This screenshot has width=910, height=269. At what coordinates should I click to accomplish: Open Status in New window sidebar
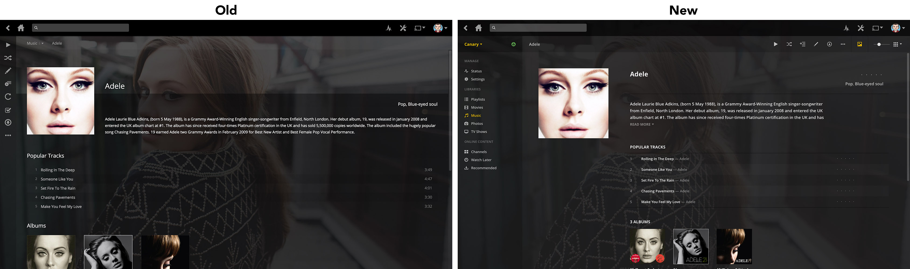[473, 71]
